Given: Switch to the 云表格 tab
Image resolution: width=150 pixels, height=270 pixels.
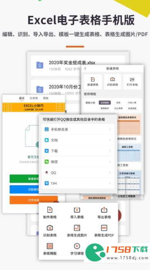Looking at the screenshot, I should point(33,98).
